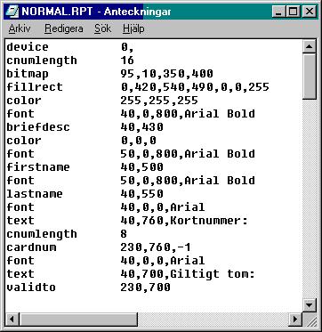Click the Notepad icon in title bar
This screenshot has width=322, height=332.
[x=12, y=12]
